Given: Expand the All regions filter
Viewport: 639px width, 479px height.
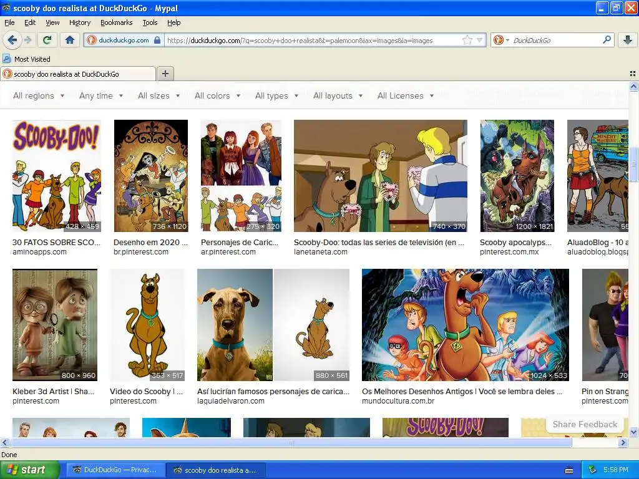Looking at the screenshot, I should (x=39, y=95).
